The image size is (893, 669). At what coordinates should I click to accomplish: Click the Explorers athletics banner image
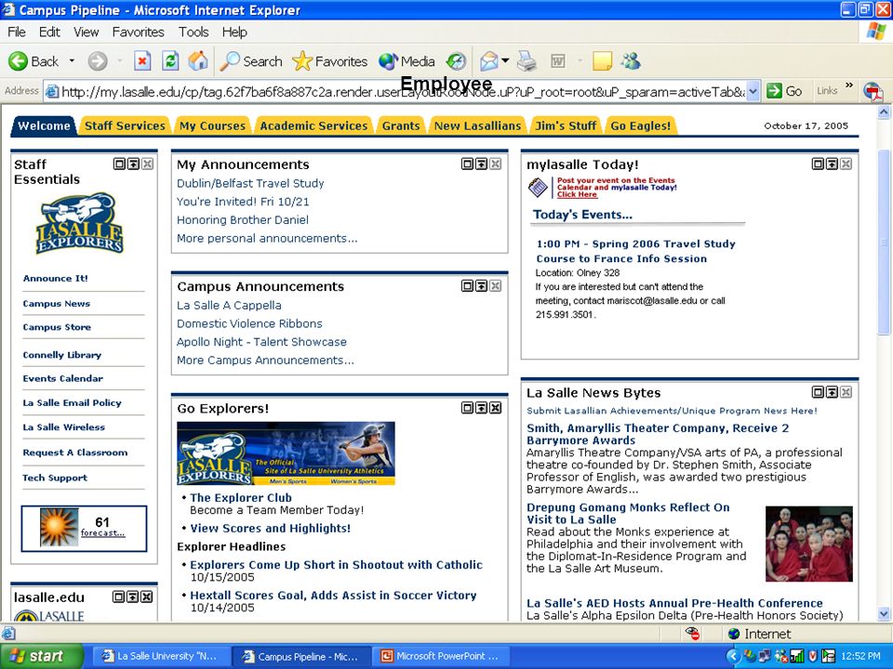[286, 453]
